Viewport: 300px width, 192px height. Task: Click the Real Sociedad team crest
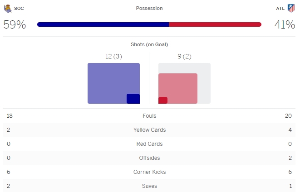(8, 8)
